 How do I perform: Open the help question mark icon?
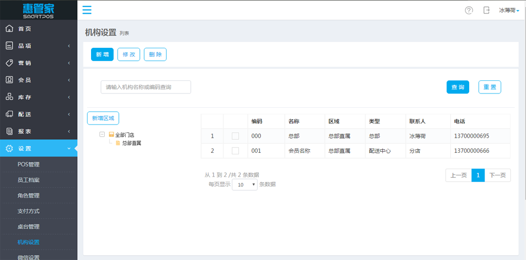pos(469,11)
